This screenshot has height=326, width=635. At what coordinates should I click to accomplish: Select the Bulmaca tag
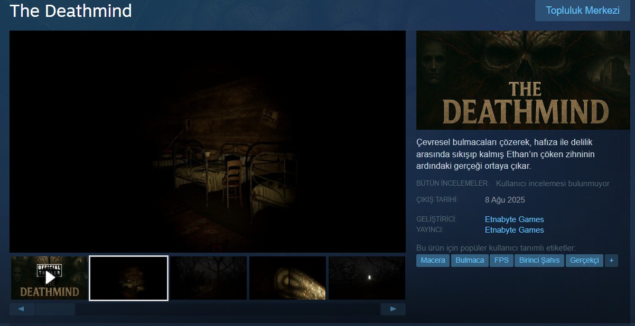[x=470, y=261]
